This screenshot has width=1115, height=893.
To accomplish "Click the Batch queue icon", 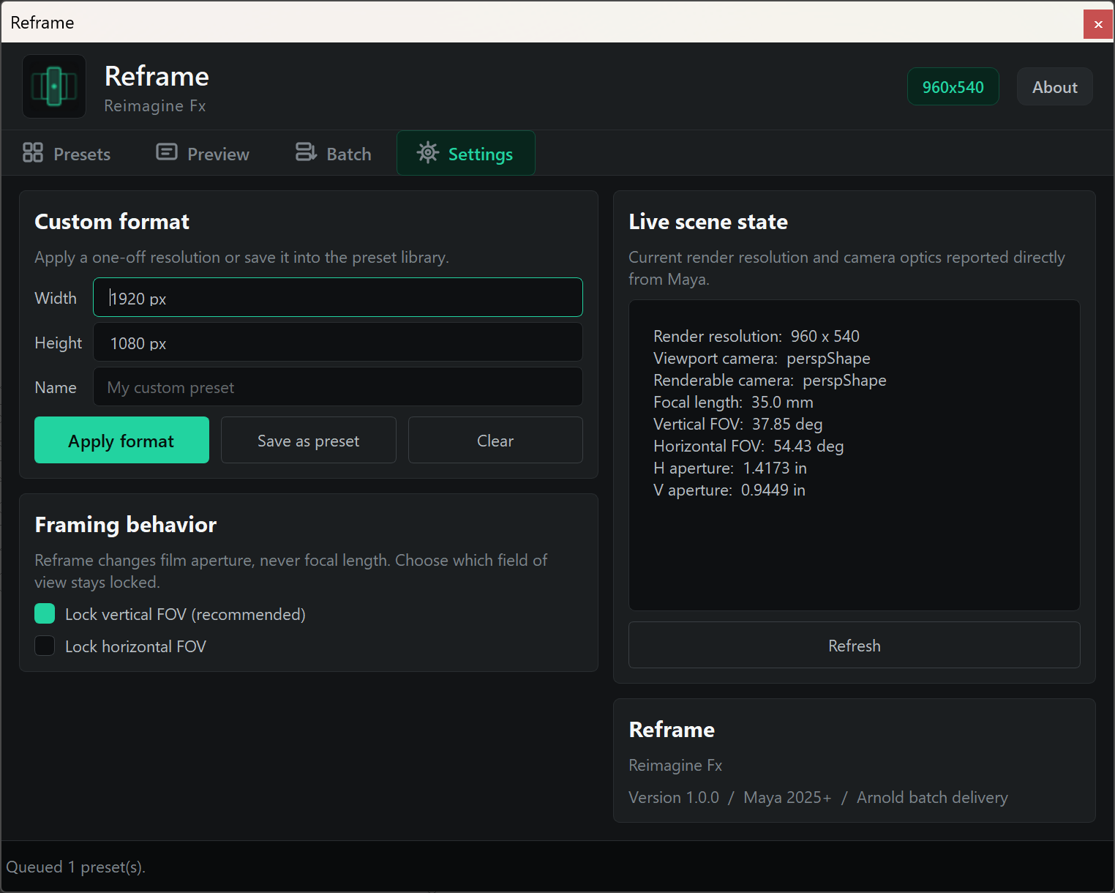I will (x=306, y=152).
